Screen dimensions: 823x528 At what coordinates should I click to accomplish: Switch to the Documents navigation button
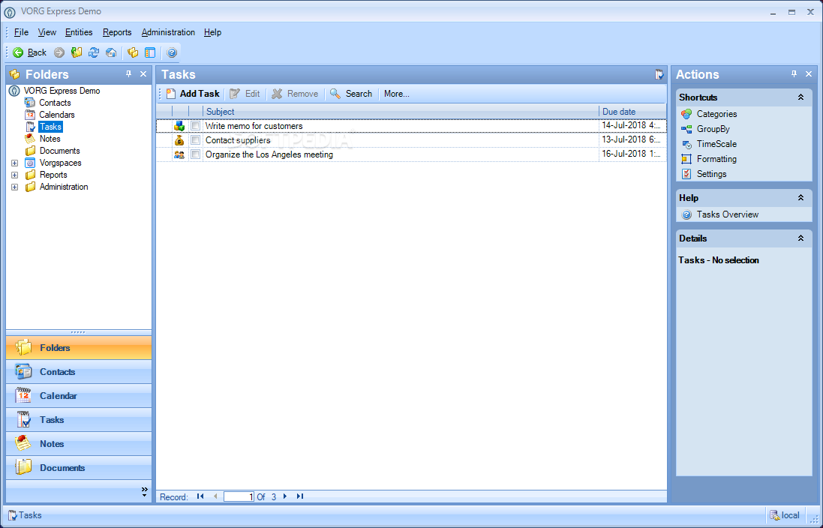coord(79,468)
